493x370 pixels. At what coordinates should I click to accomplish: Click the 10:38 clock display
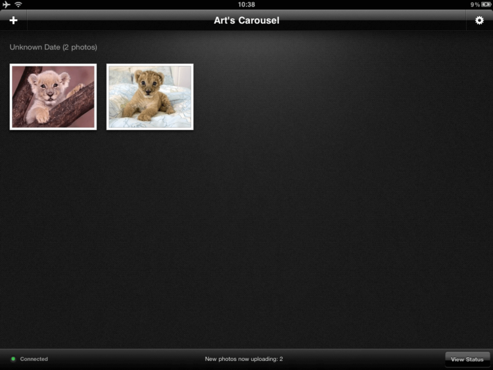(246, 5)
